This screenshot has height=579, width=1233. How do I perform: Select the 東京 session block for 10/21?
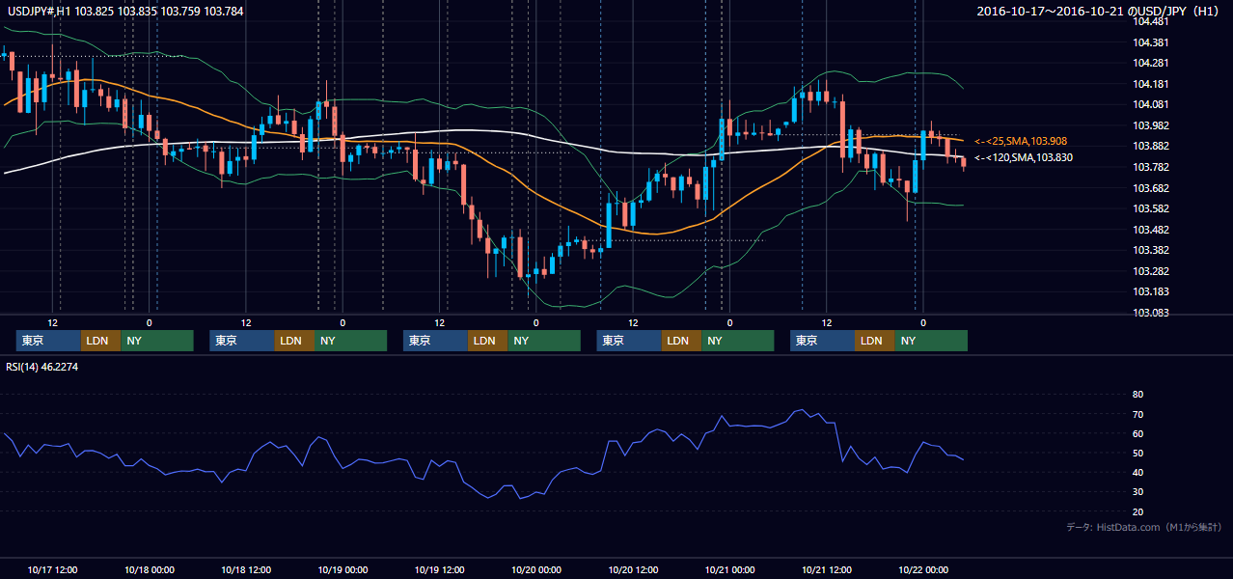pos(822,341)
